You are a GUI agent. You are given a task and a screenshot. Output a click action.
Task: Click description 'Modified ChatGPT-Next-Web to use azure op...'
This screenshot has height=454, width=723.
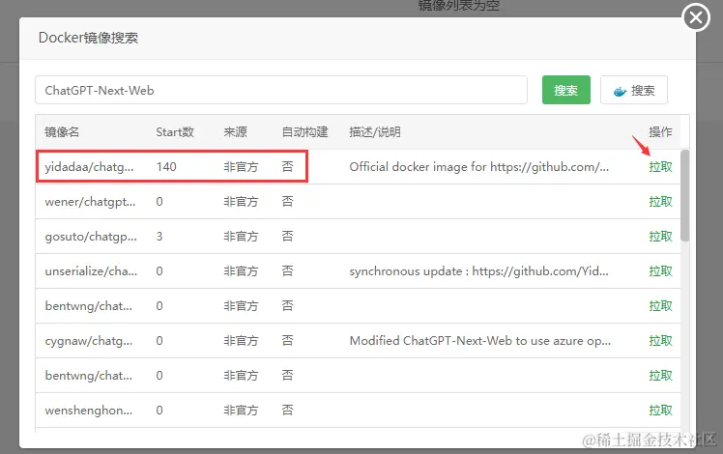point(480,341)
